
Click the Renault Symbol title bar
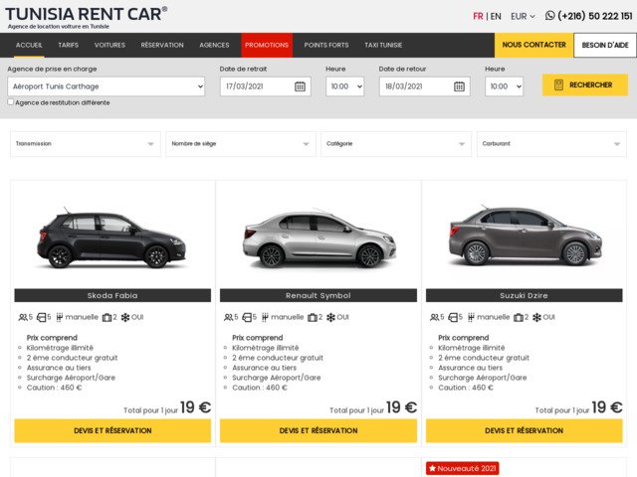click(x=318, y=295)
